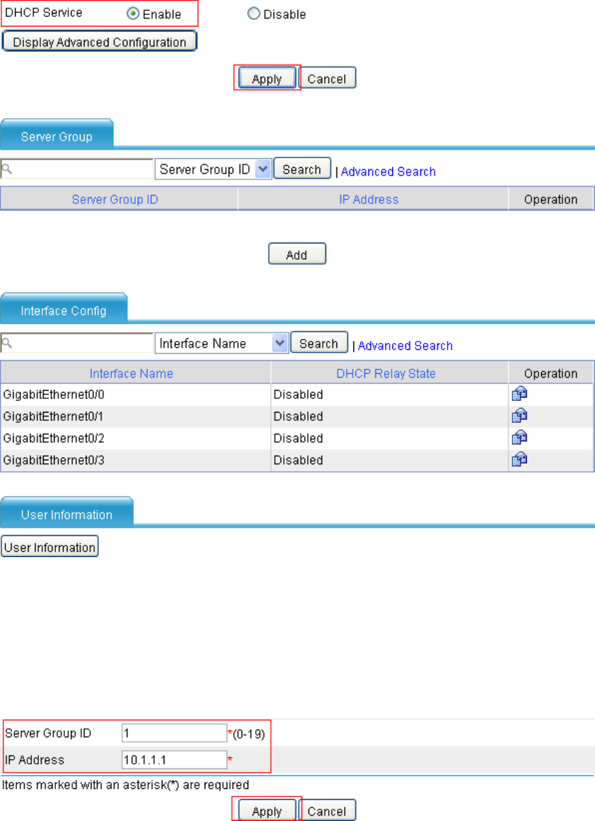Image resolution: width=595 pixels, height=821 pixels.
Task: Click Disabled state for GigabitEthernet0/1
Action: click(298, 416)
